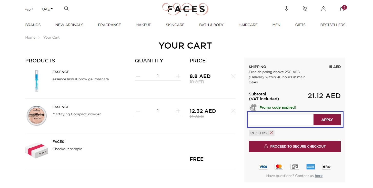
Task: Click the "here" contact link
Action: pos(318,176)
